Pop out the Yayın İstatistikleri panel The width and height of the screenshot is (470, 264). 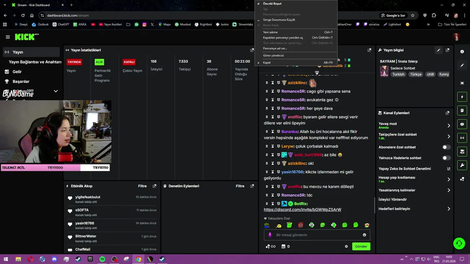pos(252,50)
